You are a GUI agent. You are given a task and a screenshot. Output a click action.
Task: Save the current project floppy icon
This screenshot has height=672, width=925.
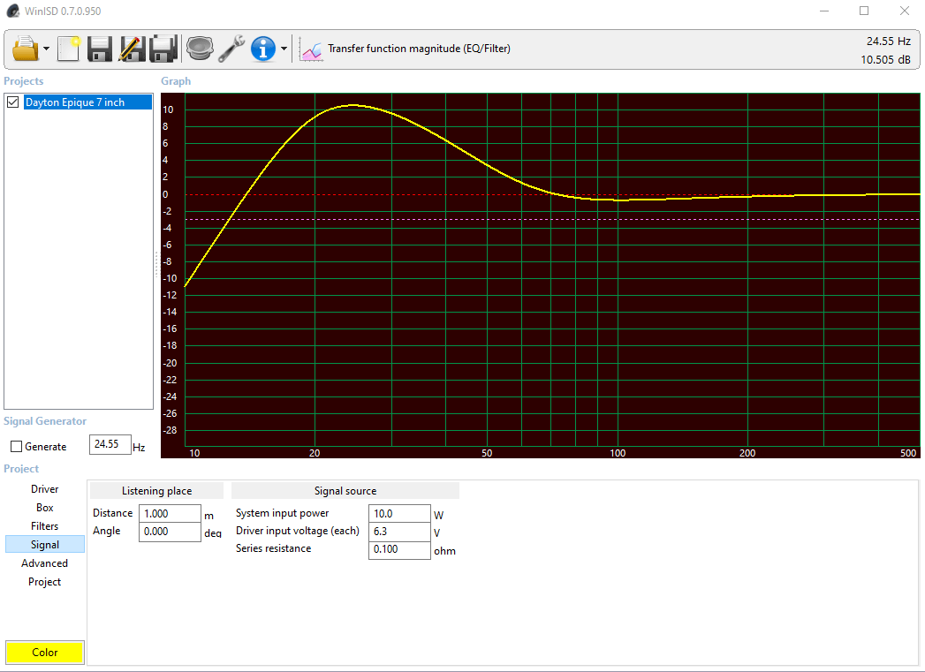pyautogui.click(x=100, y=49)
